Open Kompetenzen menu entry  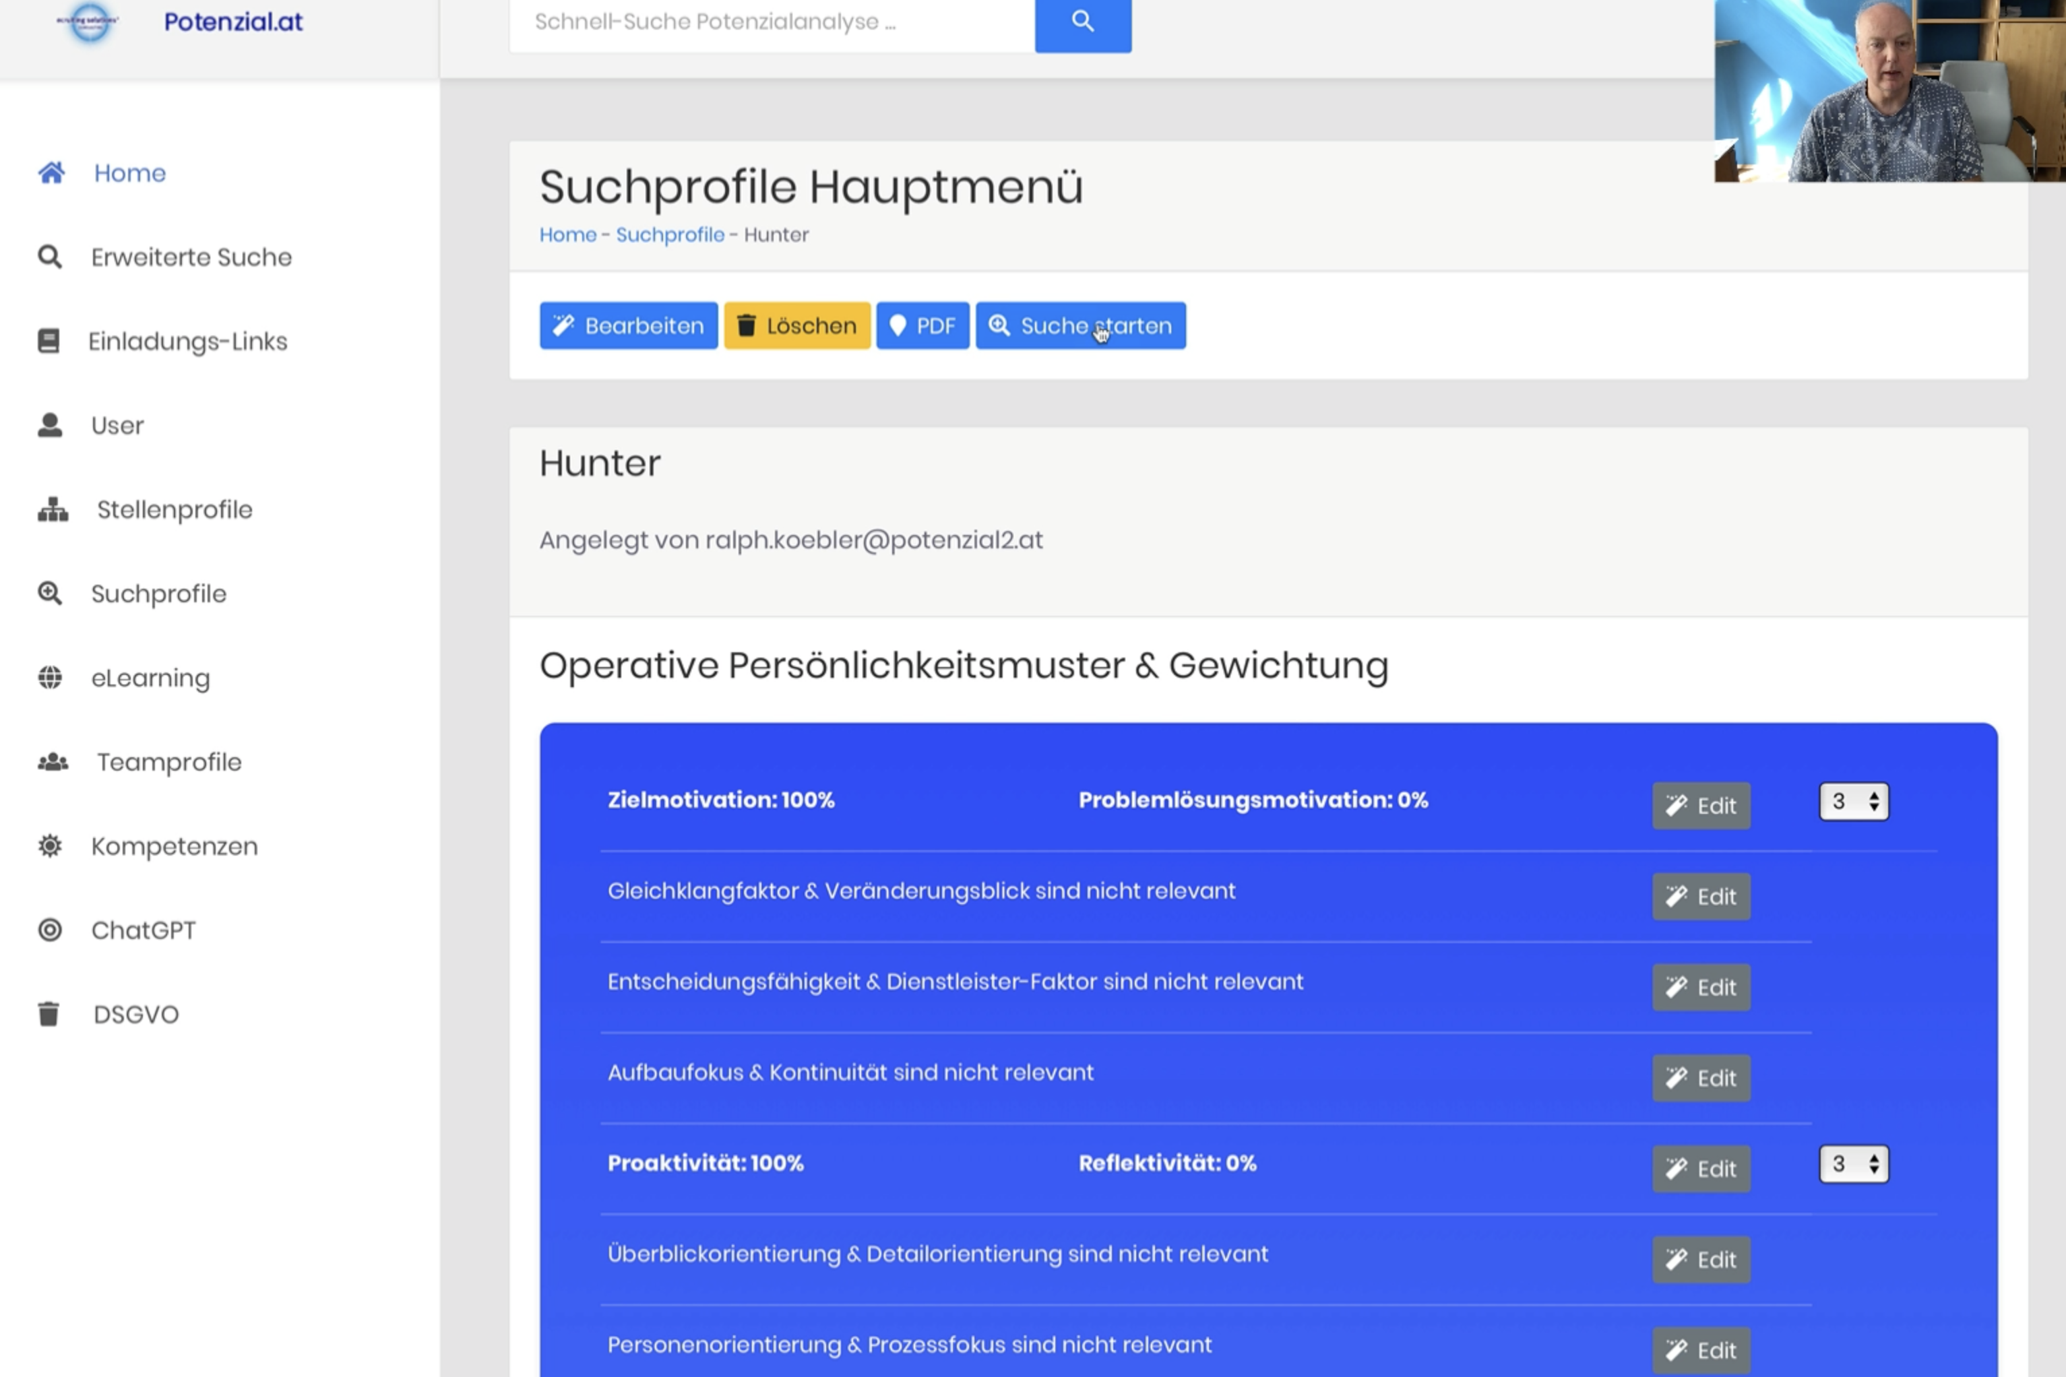pos(175,847)
